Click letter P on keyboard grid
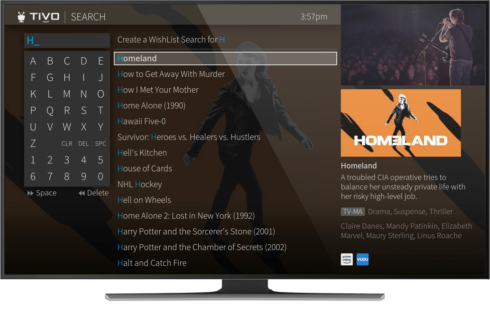Viewport: 490px width, 313px height. pos(33,110)
